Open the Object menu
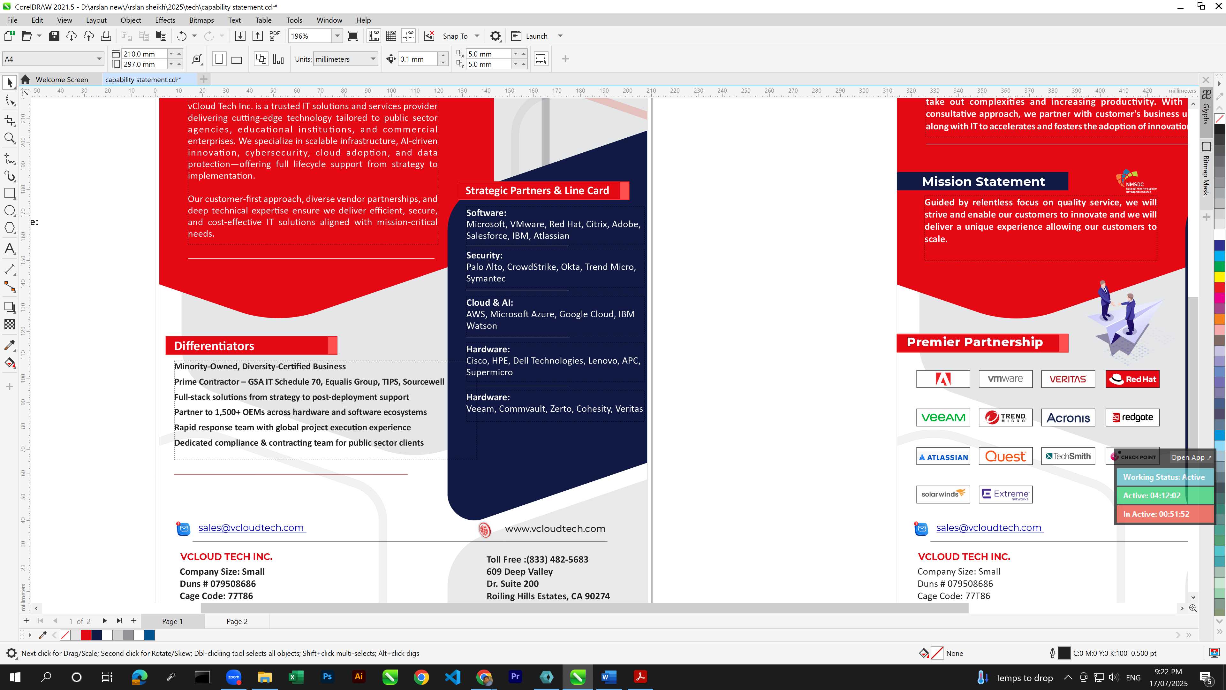Screen dimensions: 1226x690 pos(130,20)
